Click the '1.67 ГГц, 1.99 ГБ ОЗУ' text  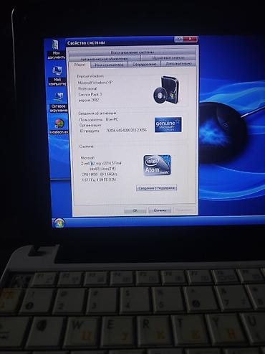pyautogui.click(x=99, y=180)
